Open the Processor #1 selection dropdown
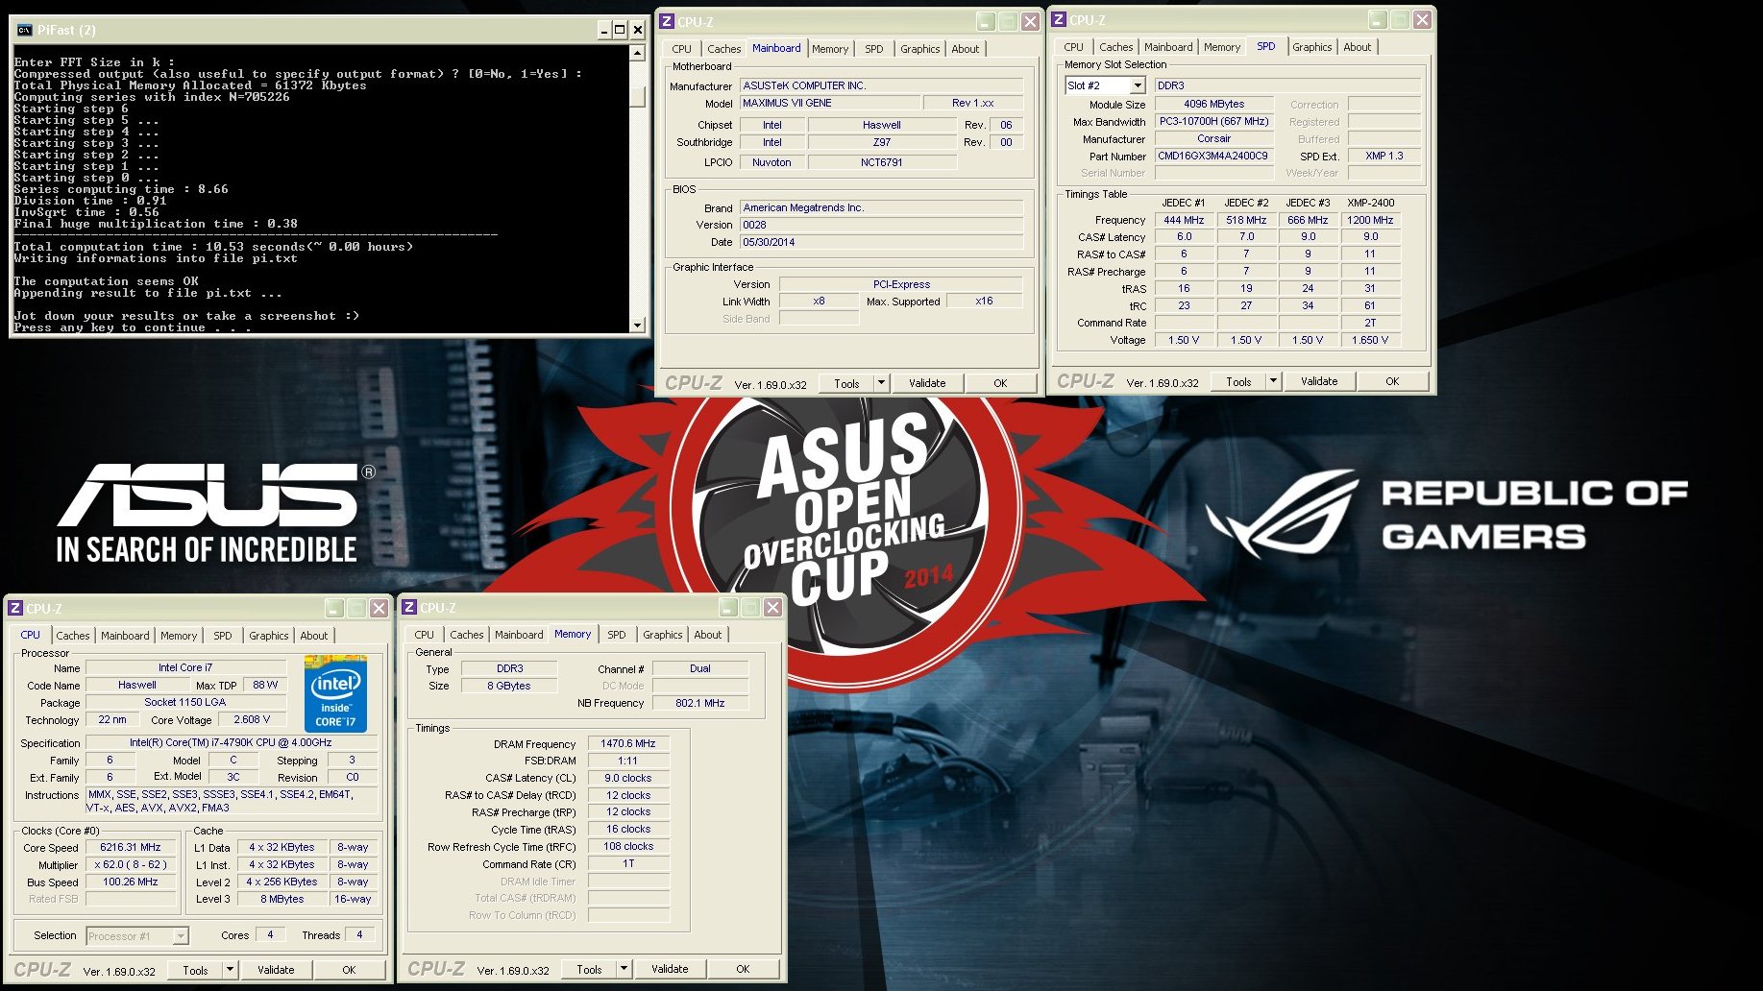Viewport: 1763px width, 991px height. (180, 936)
